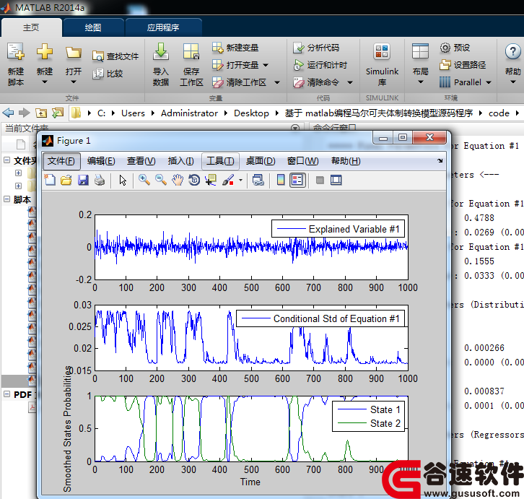Image resolution: width=524 pixels, height=499 pixels.
Task: Open Figure Window menu 窗口(W)
Action: tap(302, 161)
